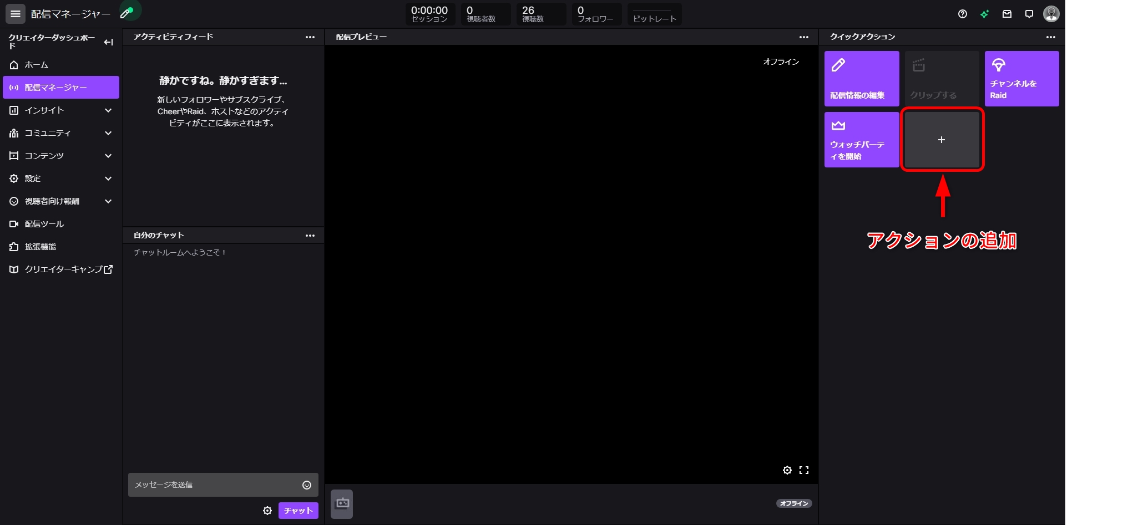Click the フォロワー stat showing 0
The width and height of the screenshot is (1128, 525).
coord(596,14)
